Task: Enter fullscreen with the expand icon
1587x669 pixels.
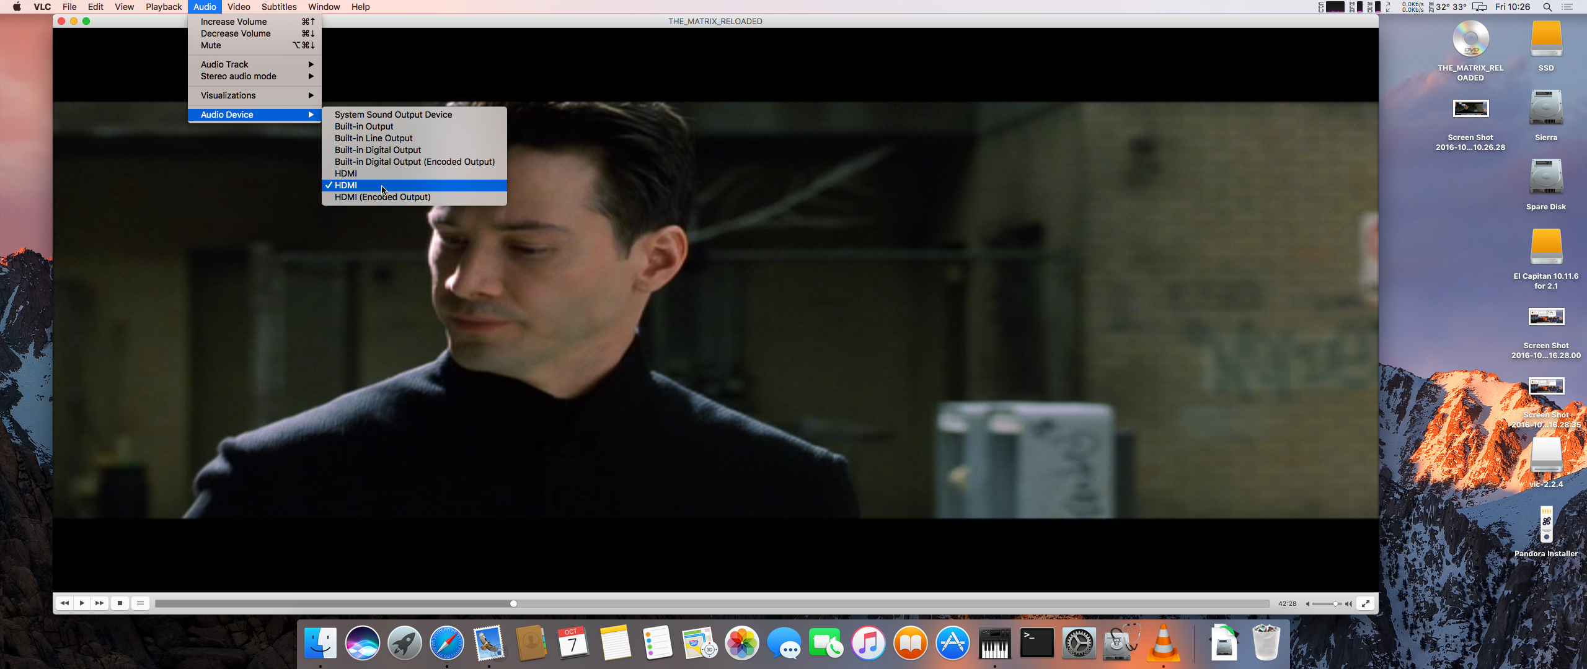Action: pos(1366,603)
